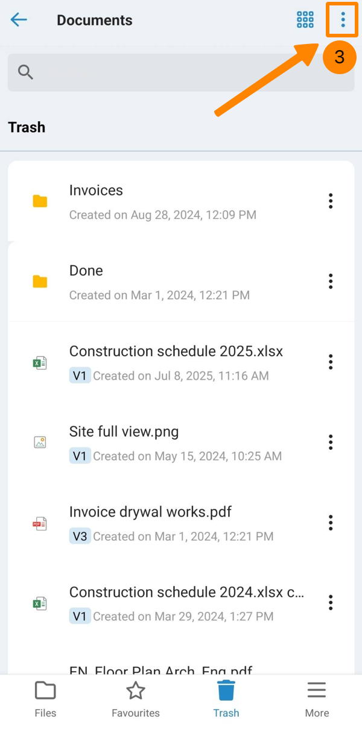
Task: Click Excel icon of Construction schedule 2025
Action: (40, 362)
